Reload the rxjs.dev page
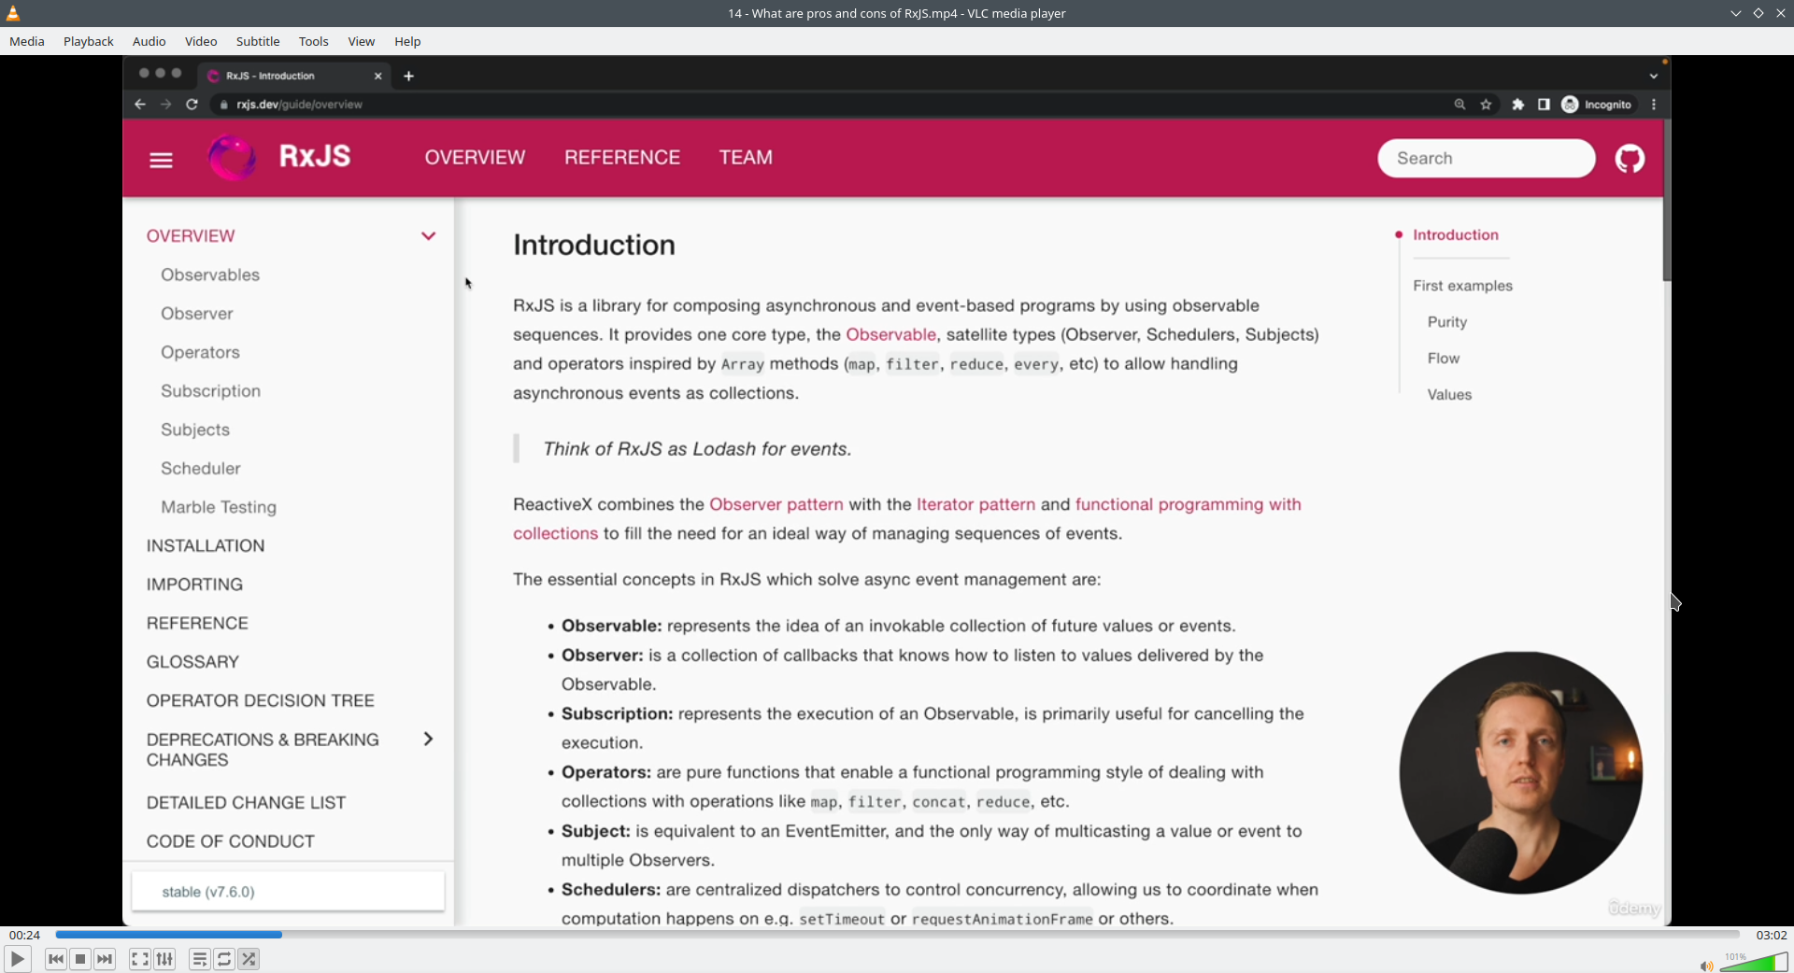1794x973 pixels. 192,105
